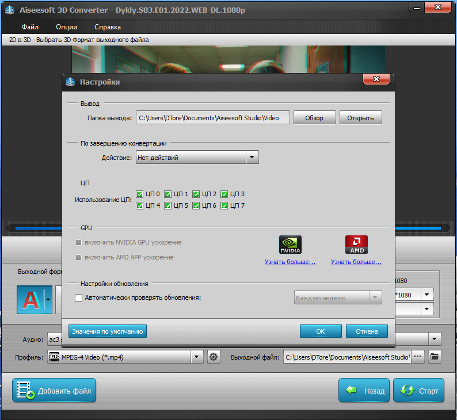457x420 pixels.
Task: Click Значения по умолчанию button
Action: pyautogui.click(x=108, y=331)
